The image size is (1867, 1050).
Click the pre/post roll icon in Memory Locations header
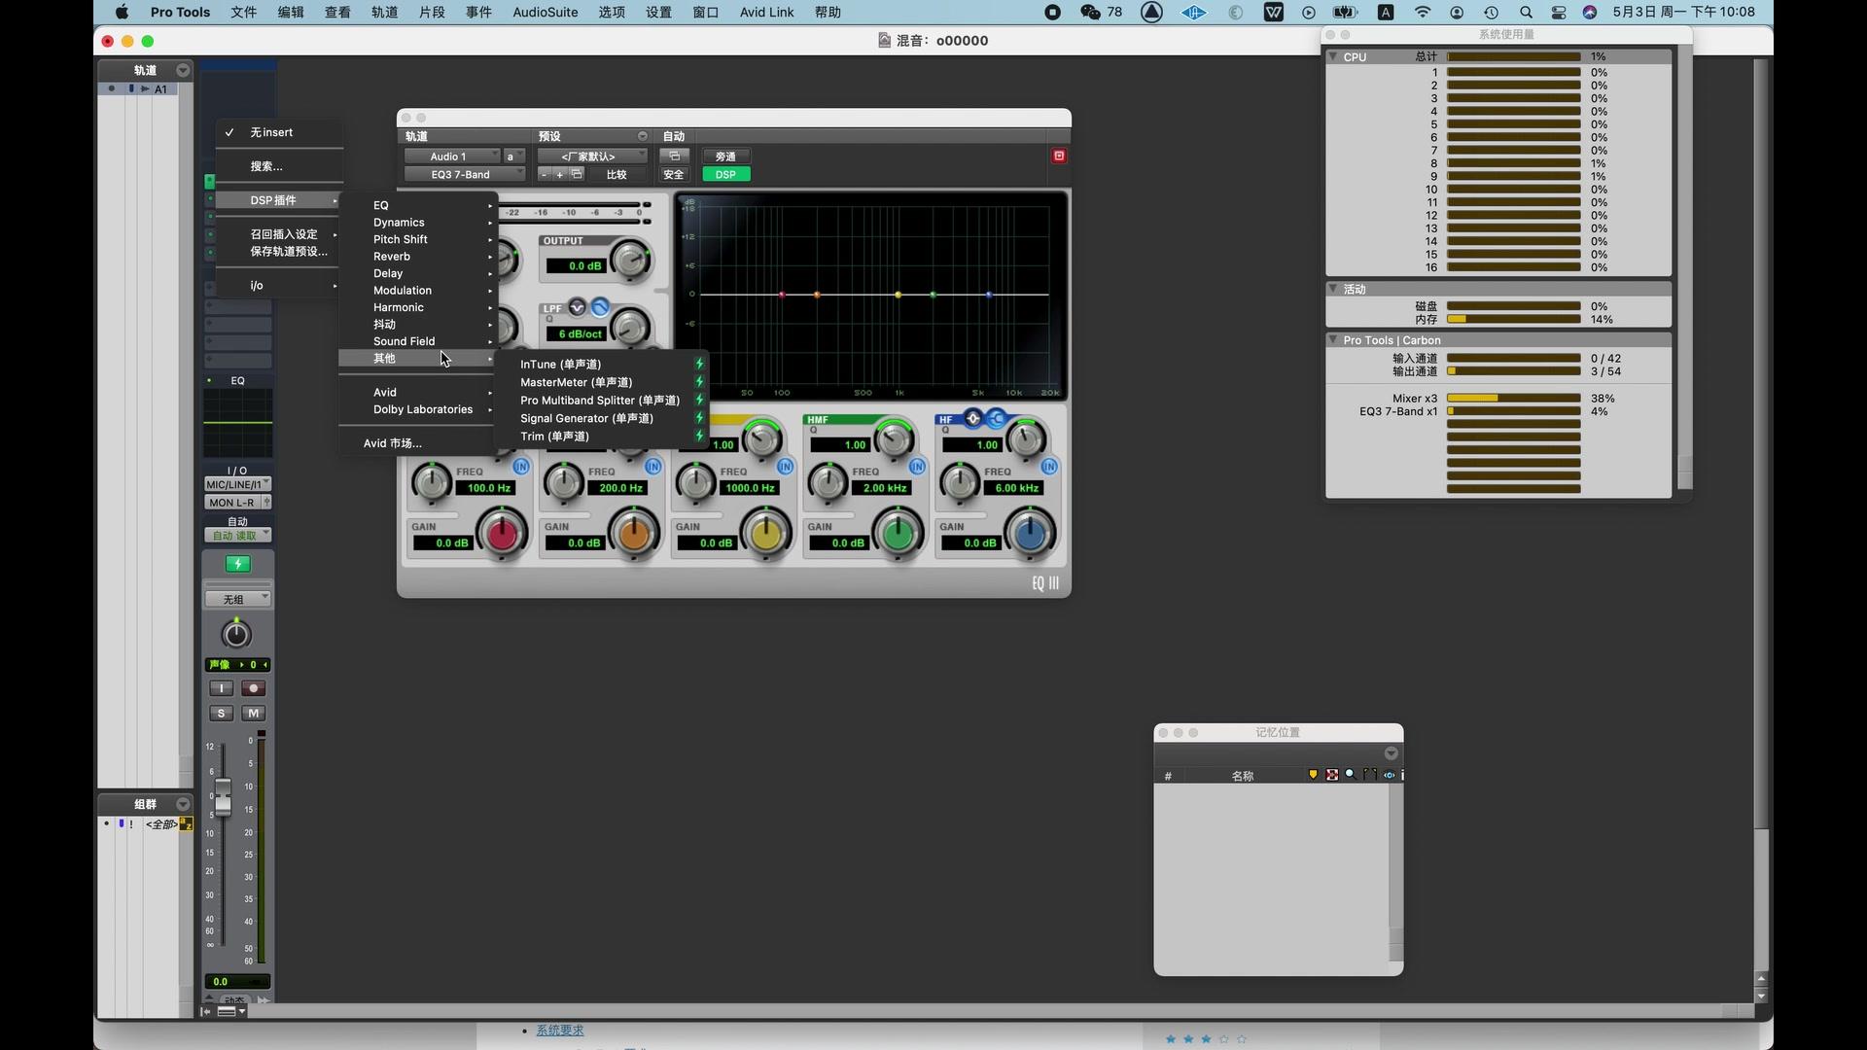coord(1370,775)
